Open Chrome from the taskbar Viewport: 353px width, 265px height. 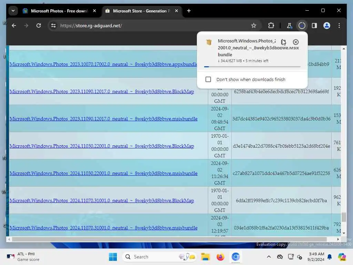[x=235, y=257]
